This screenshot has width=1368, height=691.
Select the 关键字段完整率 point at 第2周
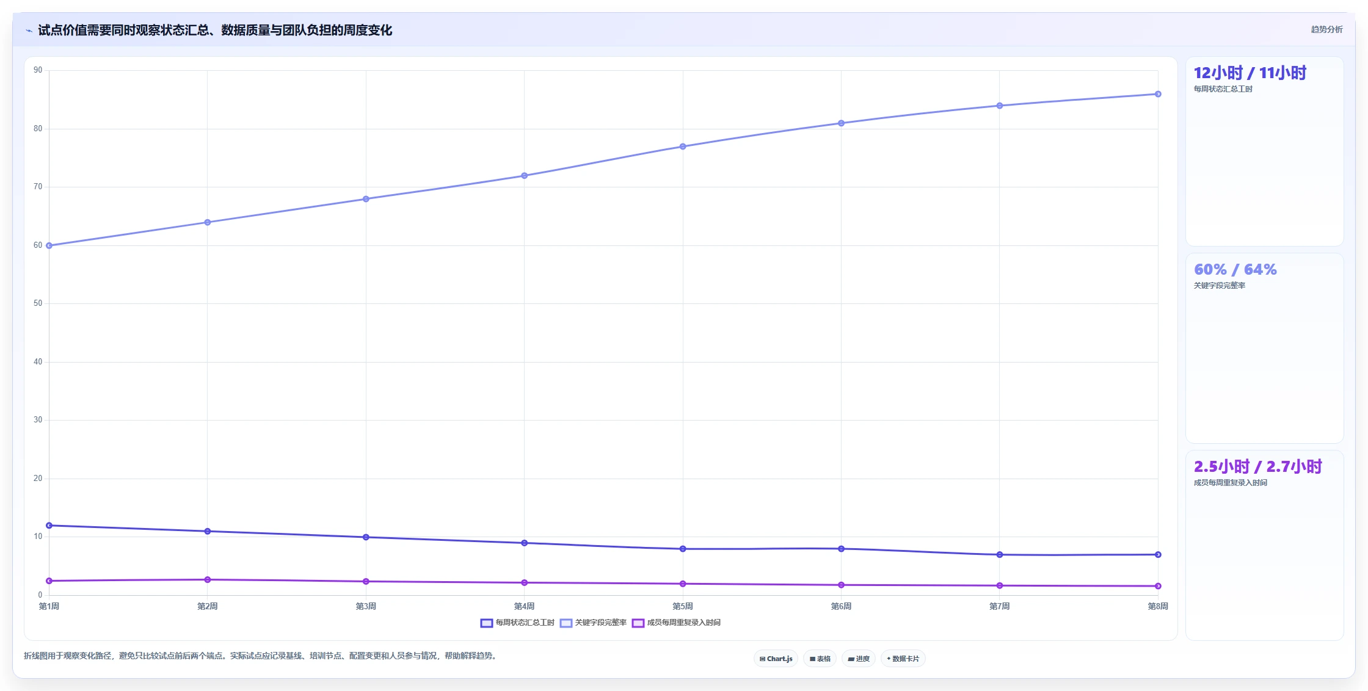(208, 222)
